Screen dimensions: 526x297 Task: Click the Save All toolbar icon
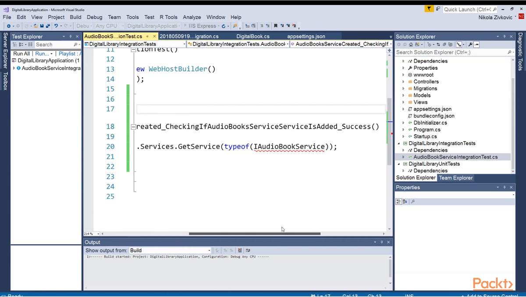coord(47,26)
